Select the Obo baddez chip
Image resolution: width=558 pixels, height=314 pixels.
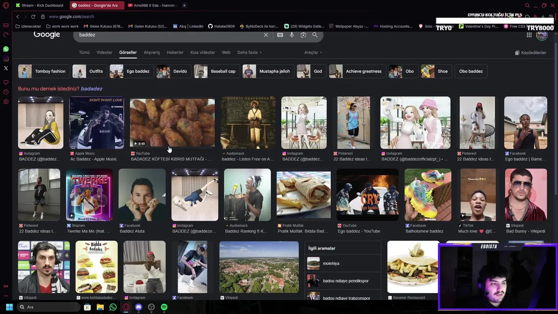pos(471,71)
